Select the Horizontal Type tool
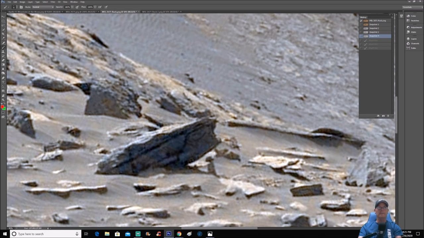The height and width of the screenshot is (238, 424). point(4,82)
